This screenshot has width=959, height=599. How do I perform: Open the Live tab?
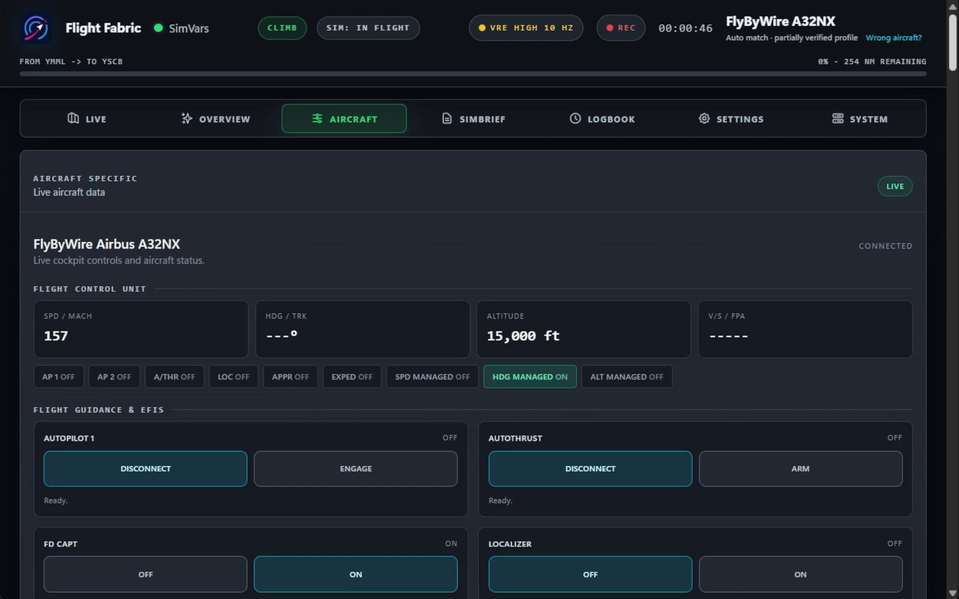pyautogui.click(x=87, y=119)
